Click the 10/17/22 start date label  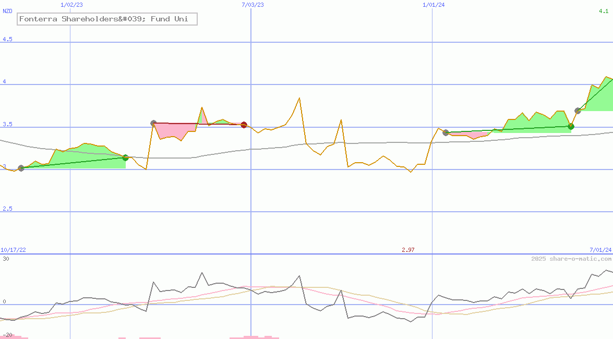pos(13,250)
